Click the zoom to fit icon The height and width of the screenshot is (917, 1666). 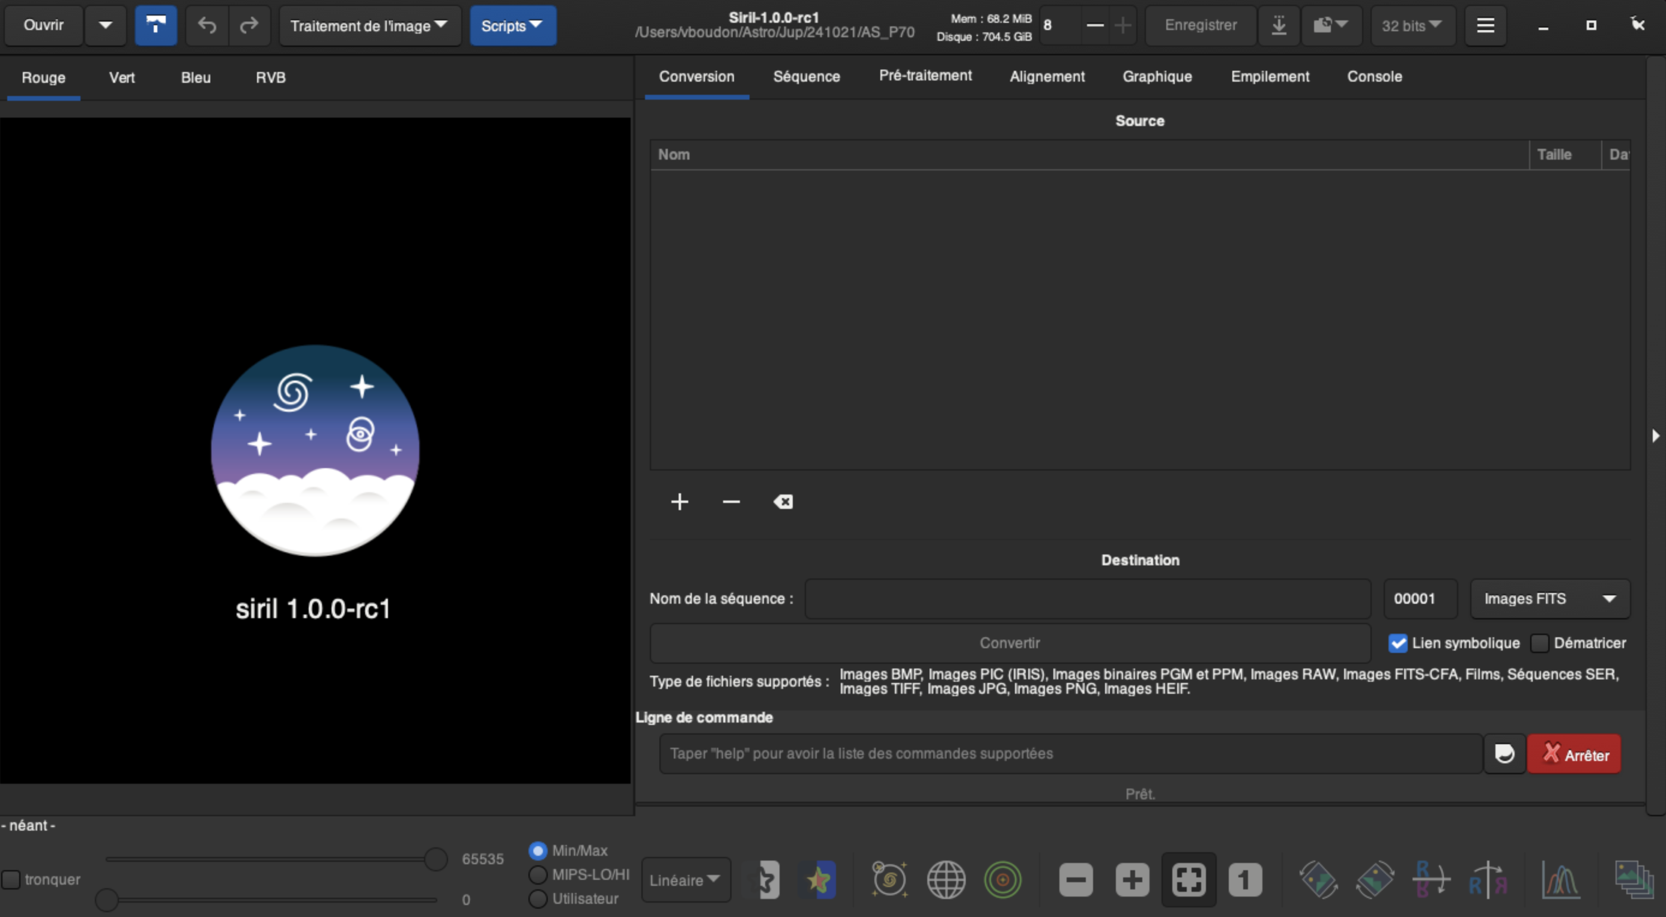click(x=1189, y=880)
